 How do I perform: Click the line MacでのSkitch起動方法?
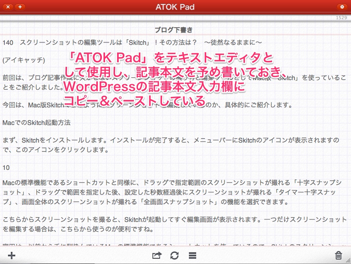pos(37,123)
